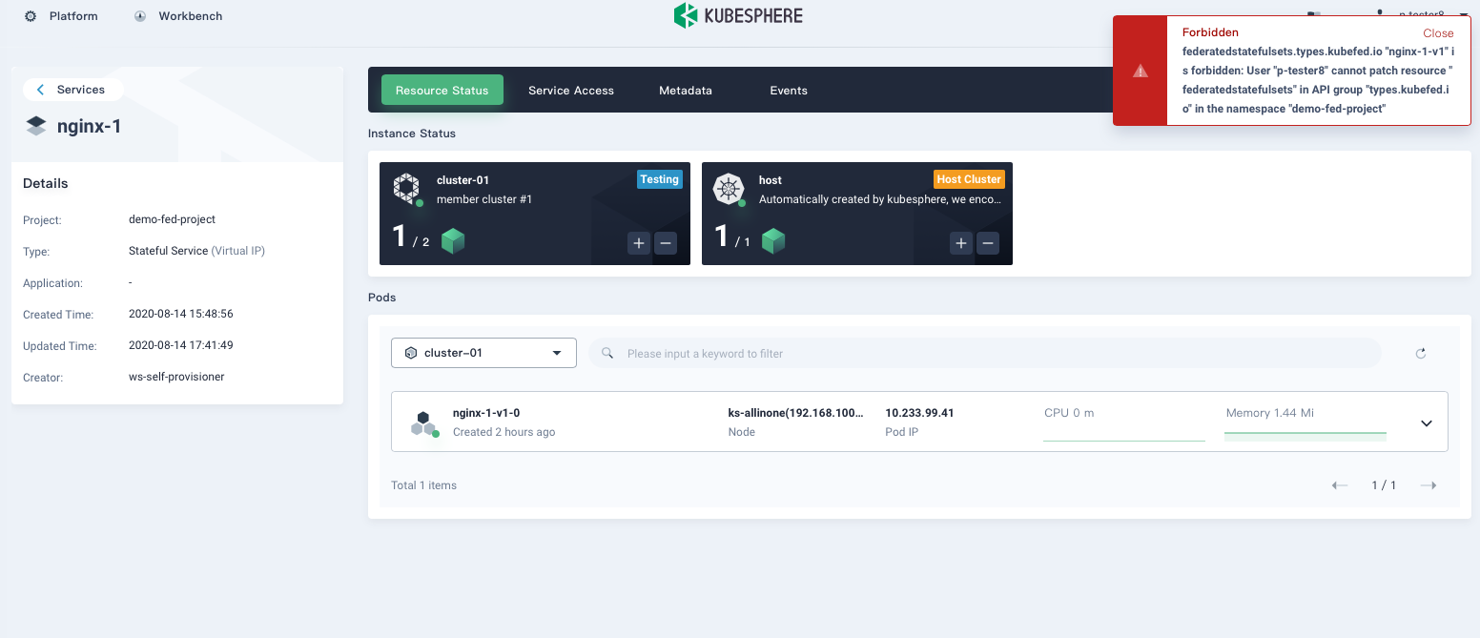Click the green cube icon on cluster-01
Viewport: 1480px width, 638px height.
(x=453, y=240)
